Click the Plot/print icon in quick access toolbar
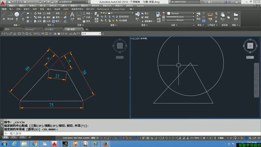 pyautogui.click(x=25, y=2)
